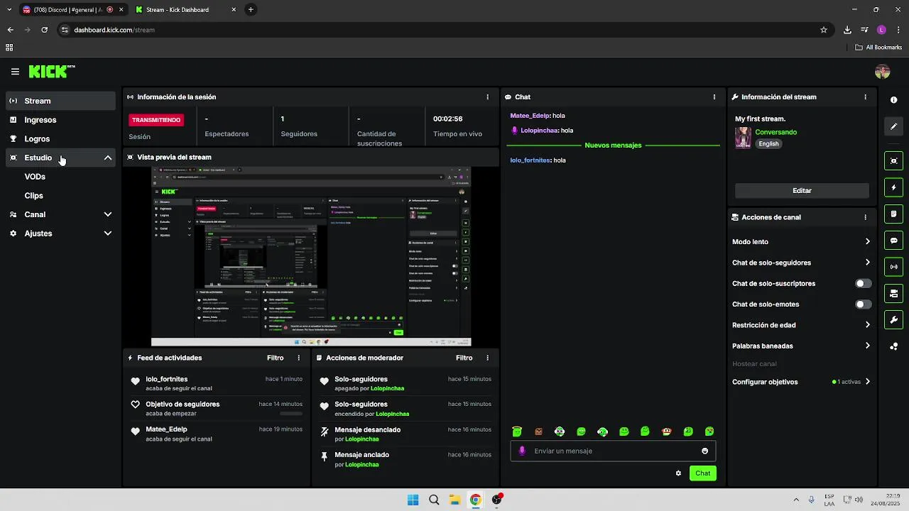Screen dimensions: 909x511
Task: Open Modo lento settings arrow
Action: (x=867, y=242)
